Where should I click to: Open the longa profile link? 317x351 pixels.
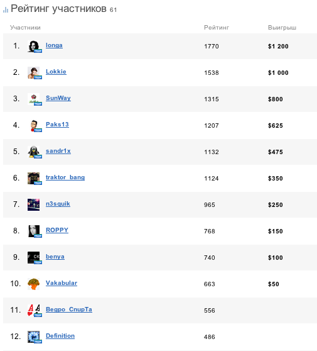pyautogui.click(x=54, y=45)
